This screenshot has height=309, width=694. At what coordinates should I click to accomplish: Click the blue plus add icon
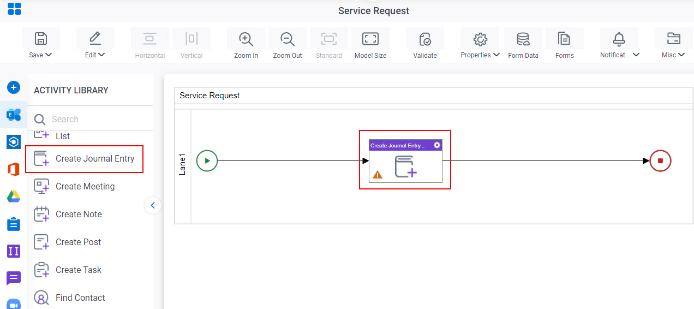pos(14,87)
